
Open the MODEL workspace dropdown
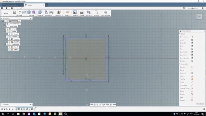click(6, 13)
